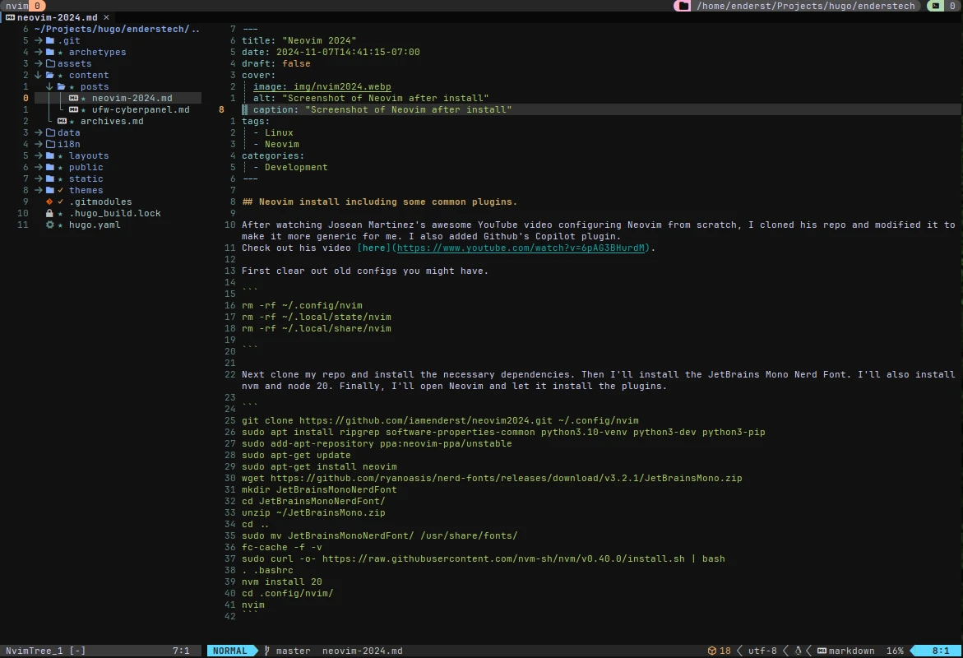
Task: Click the JetBrainsMono.zip download URL
Action: tap(506, 478)
